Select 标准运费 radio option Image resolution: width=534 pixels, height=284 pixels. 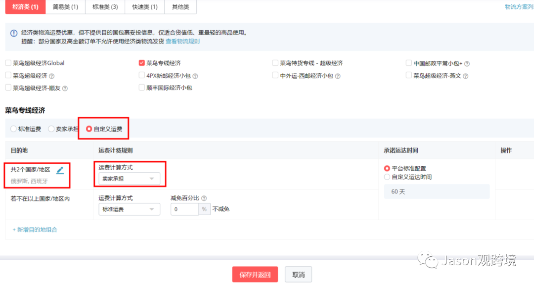14,129
